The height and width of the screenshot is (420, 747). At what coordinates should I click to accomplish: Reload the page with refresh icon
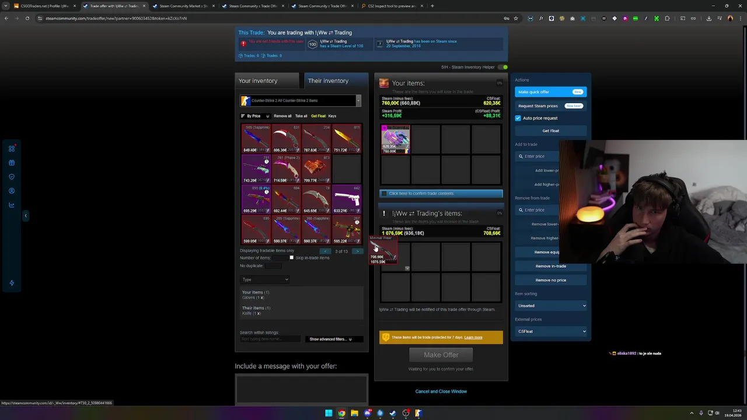pyautogui.click(x=27, y=18)
